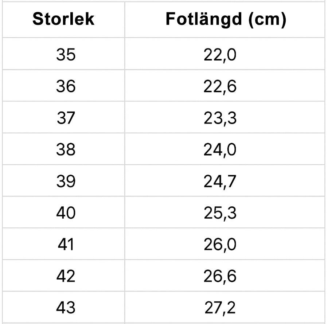Screen dimensions: 328x324
Task: Select the 22,6 foot length cell
Action: point(220,86)
